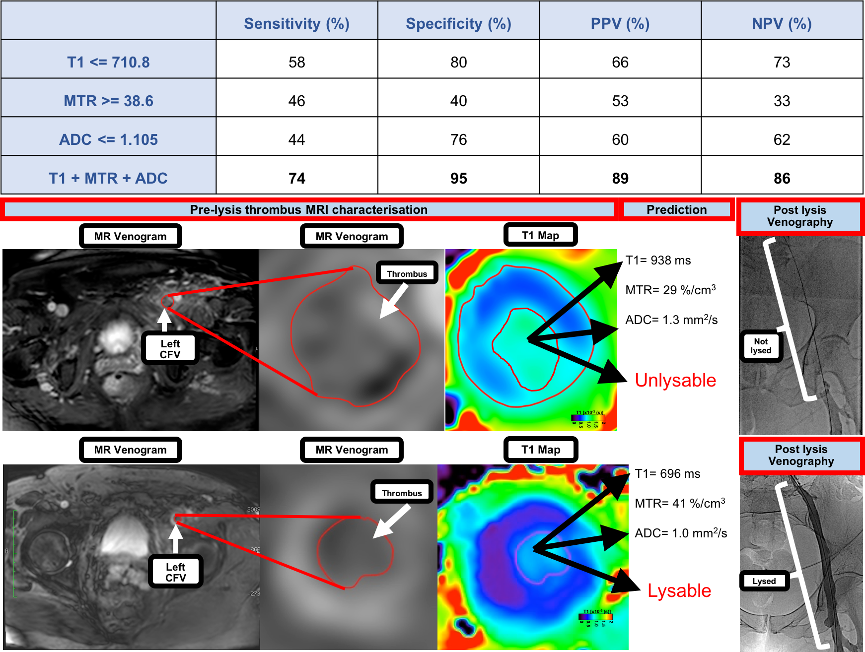Select the Prediction header banner
The height and width of the screenshot is (652, 865).
click(x=676, y=210)
